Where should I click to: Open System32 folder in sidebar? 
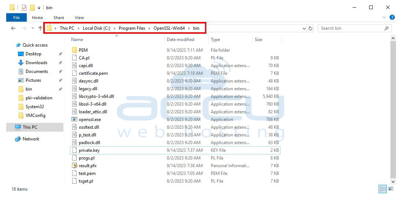[x=35, y=107]
